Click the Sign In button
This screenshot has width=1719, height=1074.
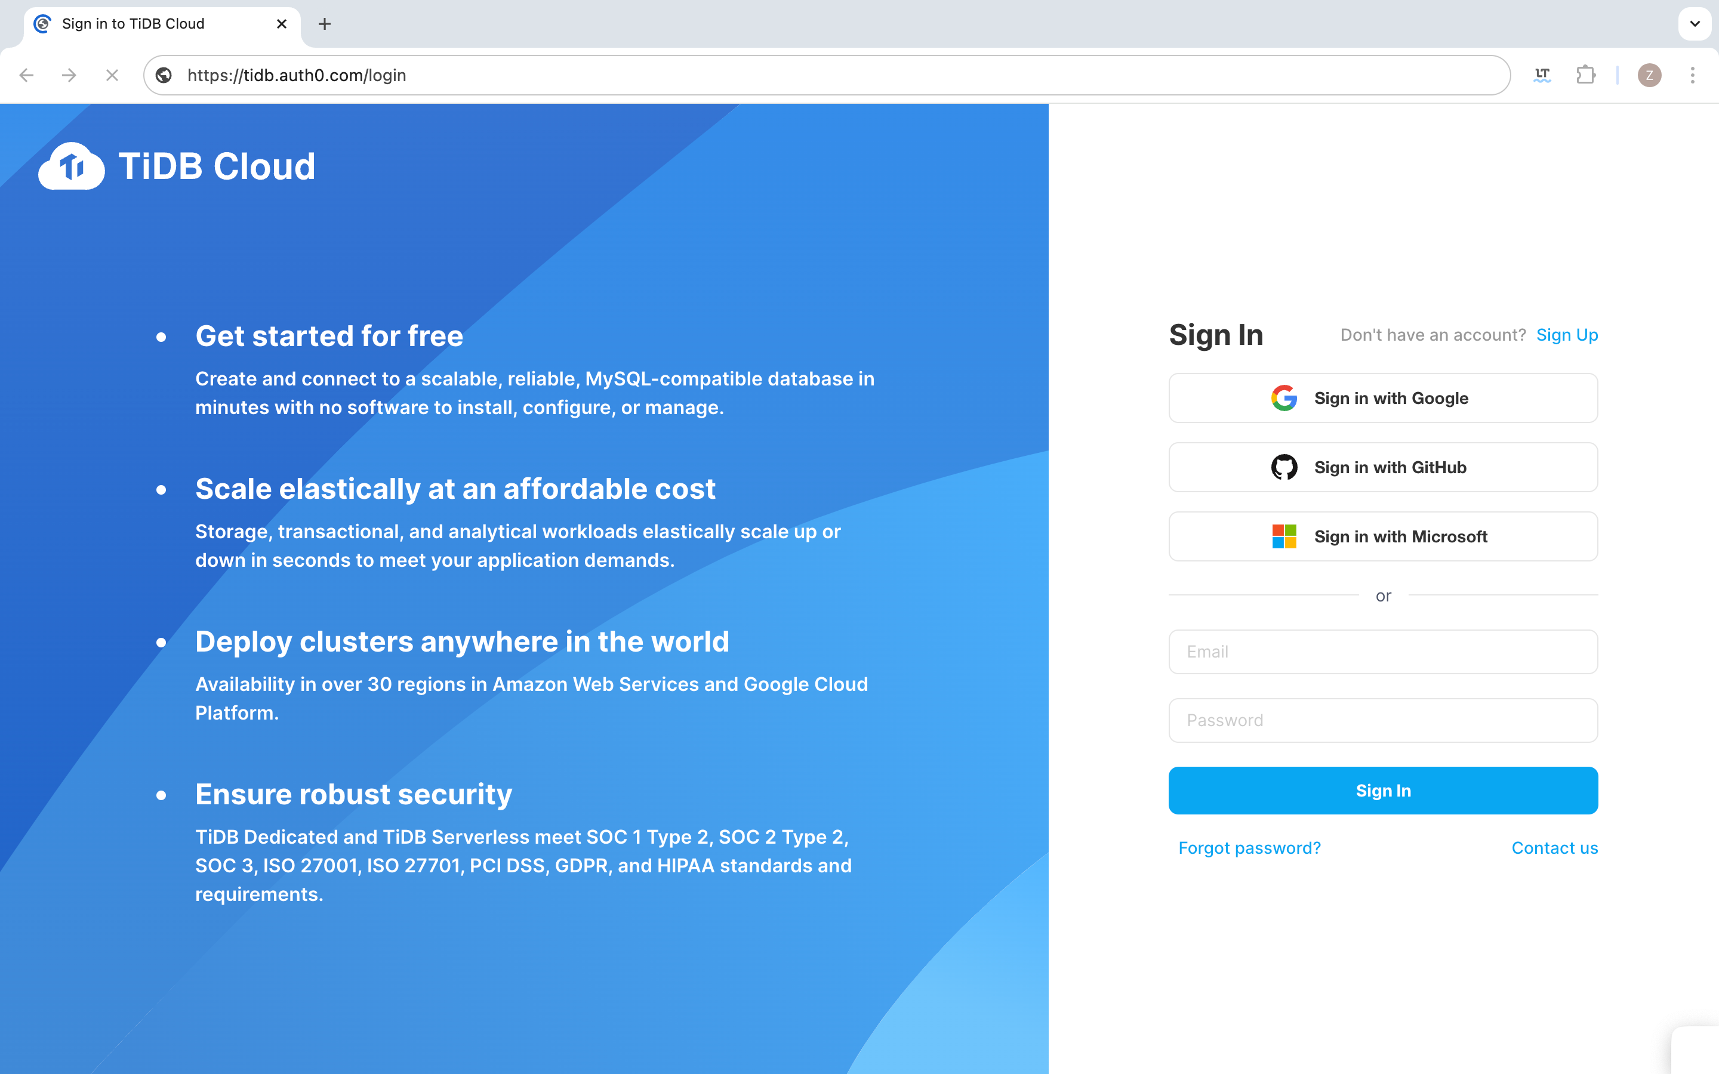pos(1384,789)
